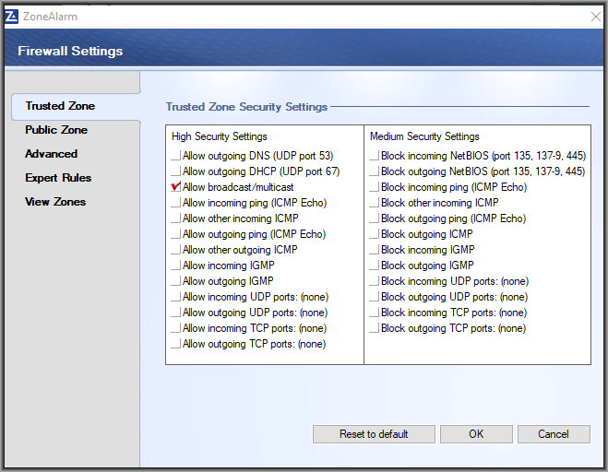Enable Block outgoing NetBIOS checkbox

[x=375, y=171]
